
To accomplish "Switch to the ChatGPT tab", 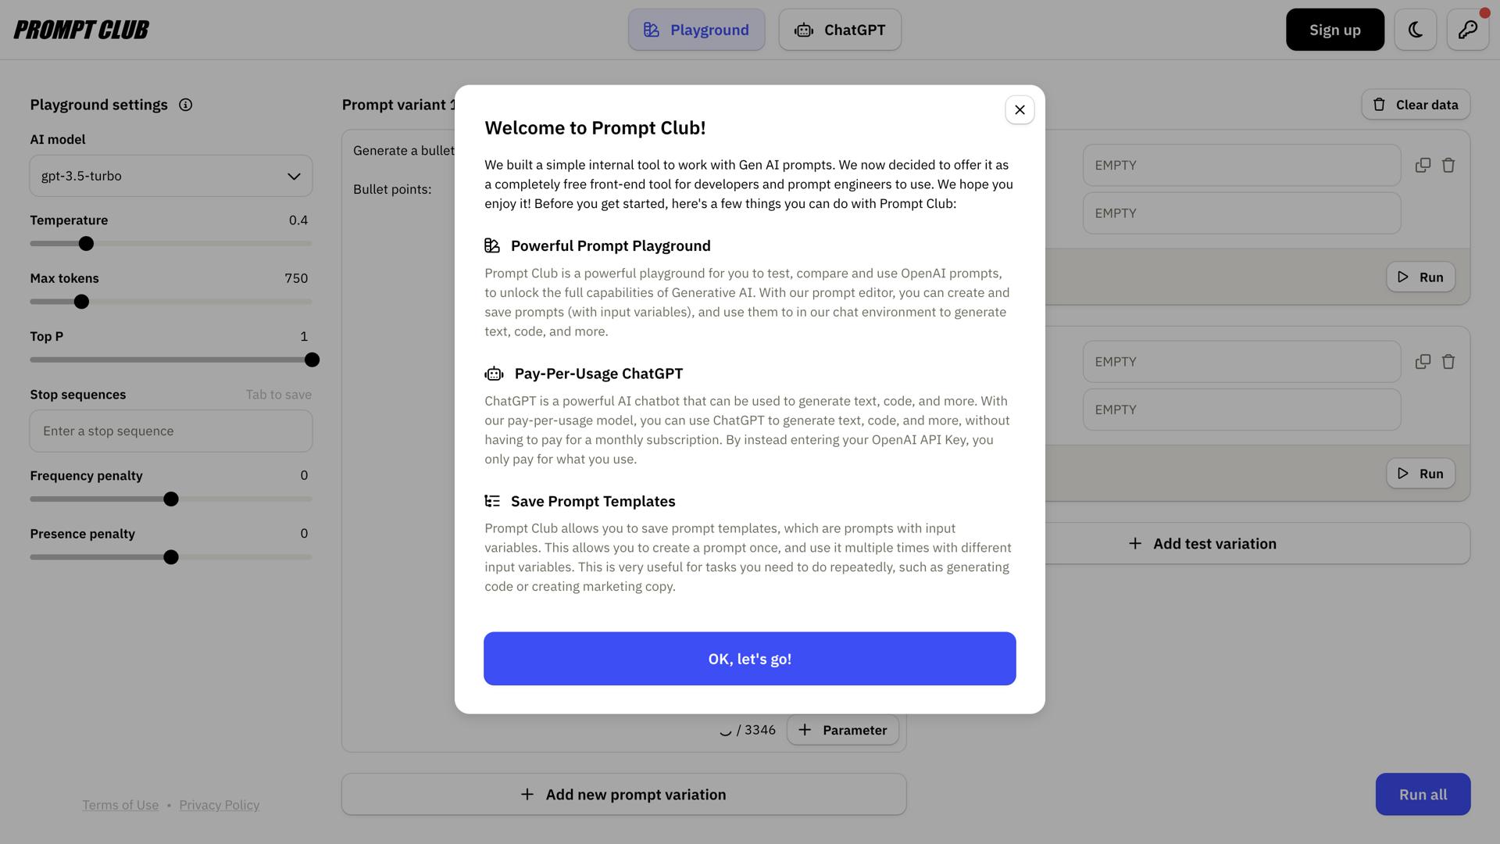I will click(x=840, y=30).
